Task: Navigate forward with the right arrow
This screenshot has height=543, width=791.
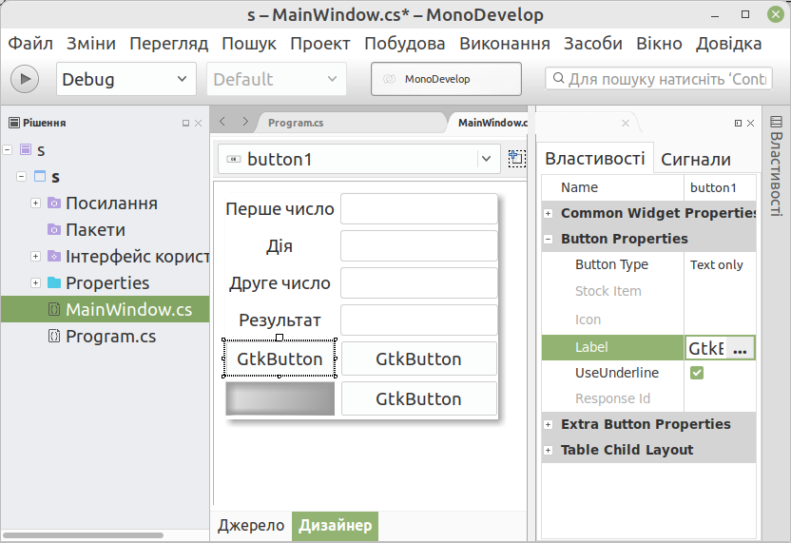Action: (245, 121)
